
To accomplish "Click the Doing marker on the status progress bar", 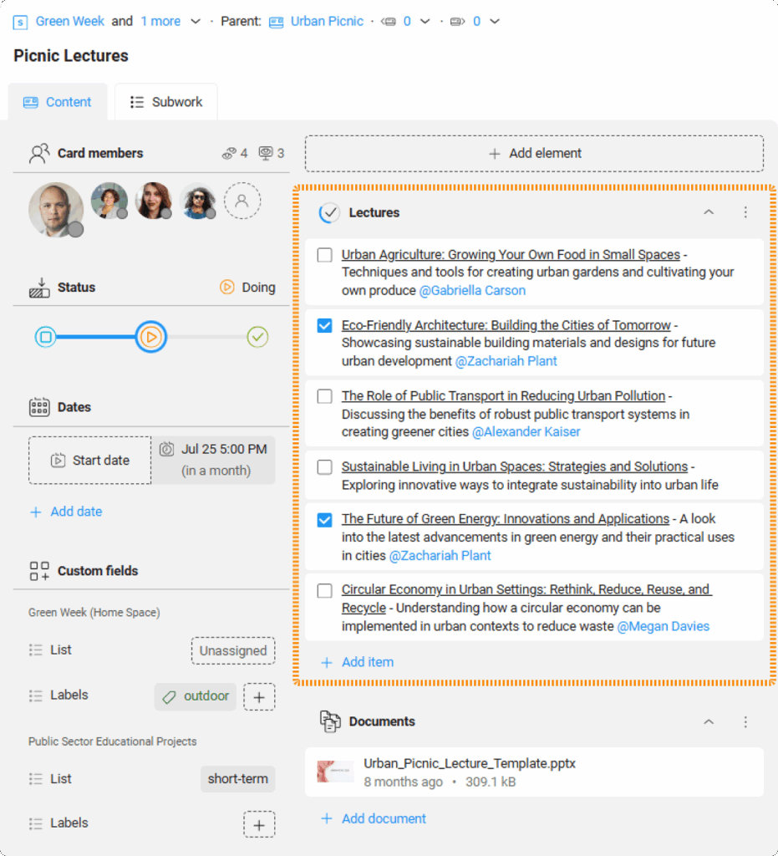I will pos(151,337).
